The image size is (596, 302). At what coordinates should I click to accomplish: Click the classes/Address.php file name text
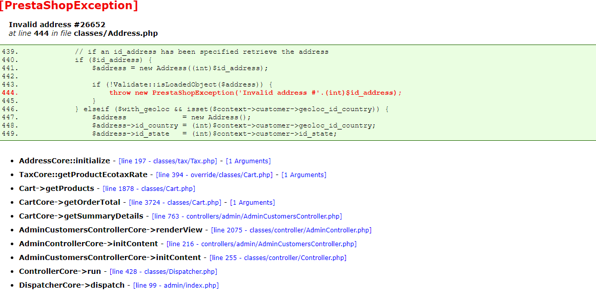[x=115, y=33]
